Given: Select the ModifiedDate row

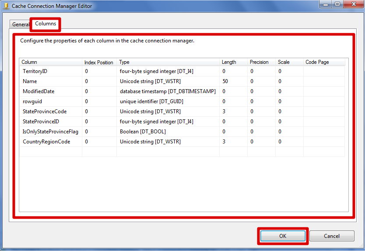Looking at the screenshot, I should tap(39, 91).
